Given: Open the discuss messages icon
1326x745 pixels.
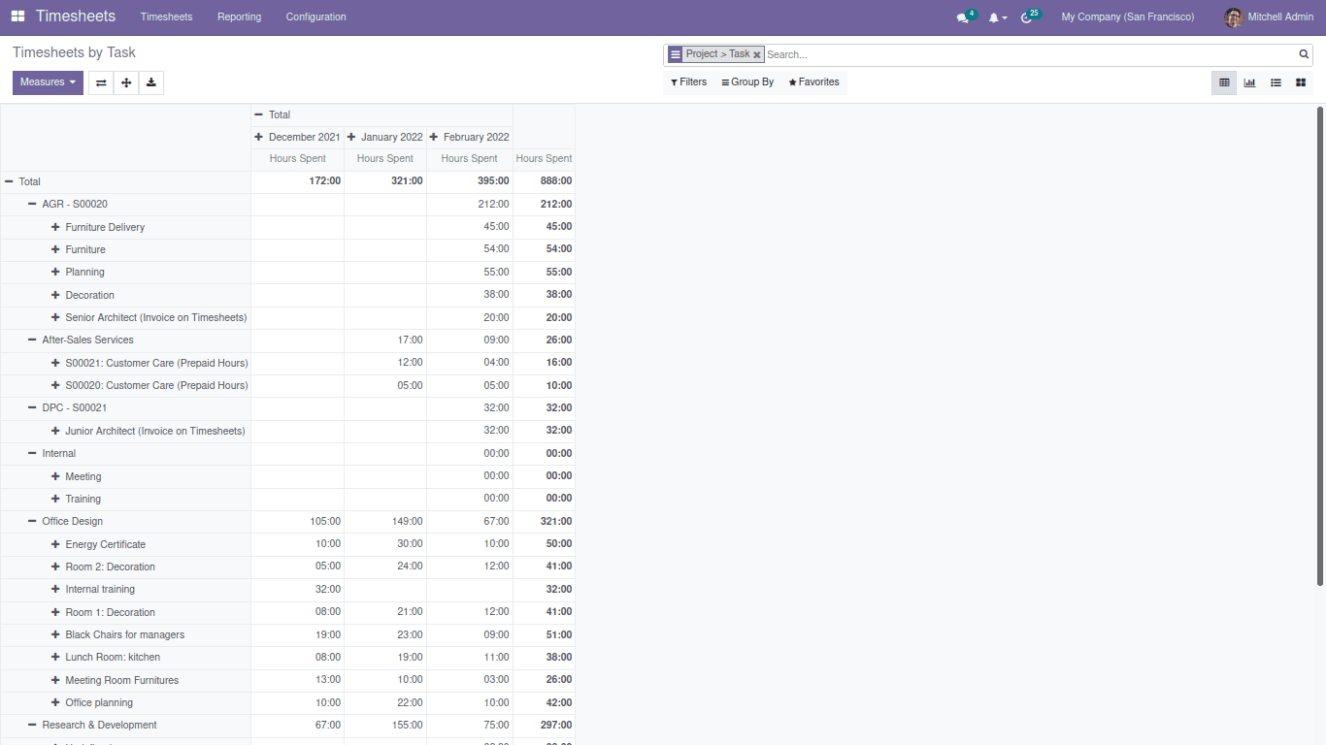Looking at the screenshot, I should click(962, 17).
